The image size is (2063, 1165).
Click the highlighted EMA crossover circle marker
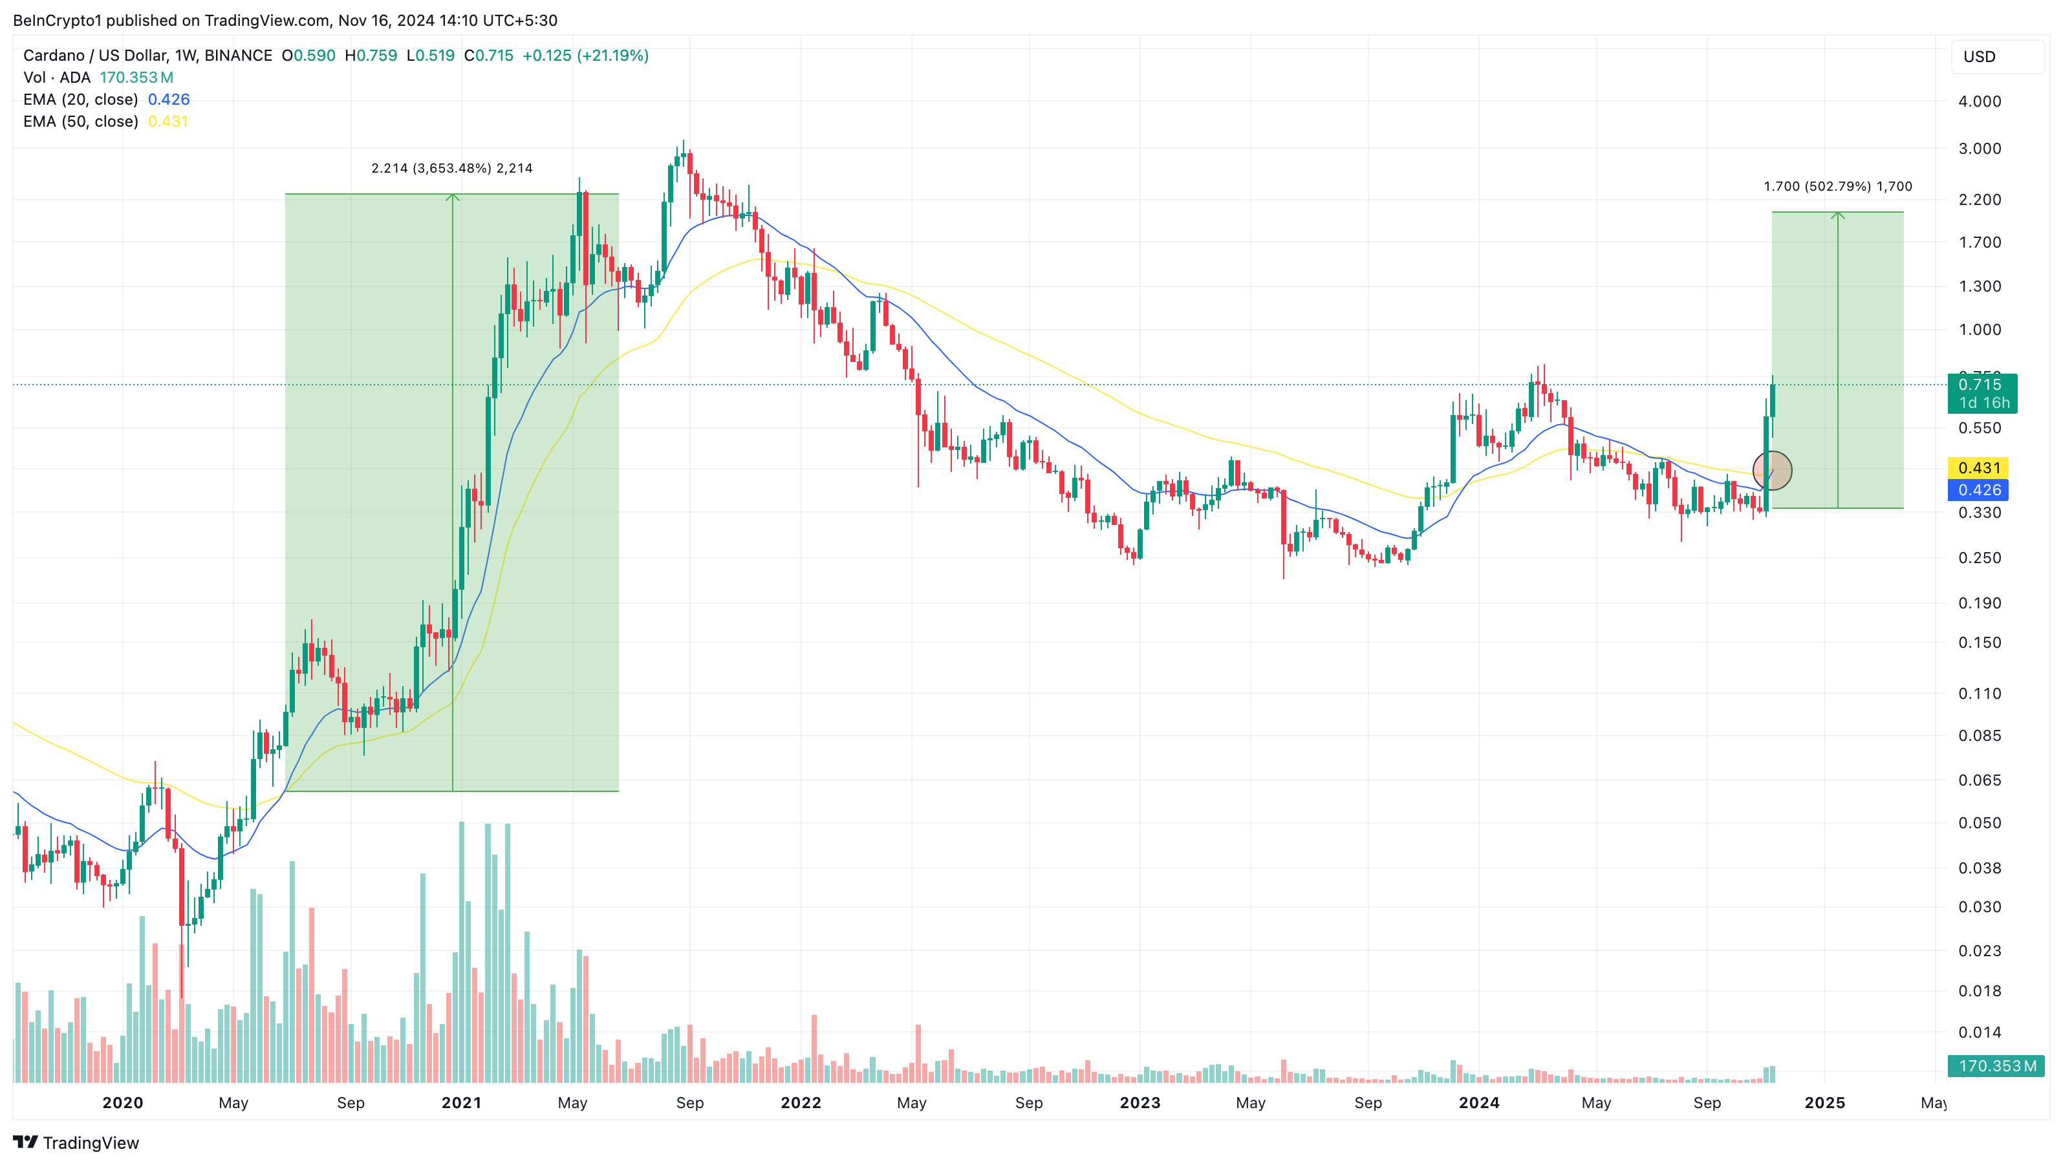point(1772,471)
